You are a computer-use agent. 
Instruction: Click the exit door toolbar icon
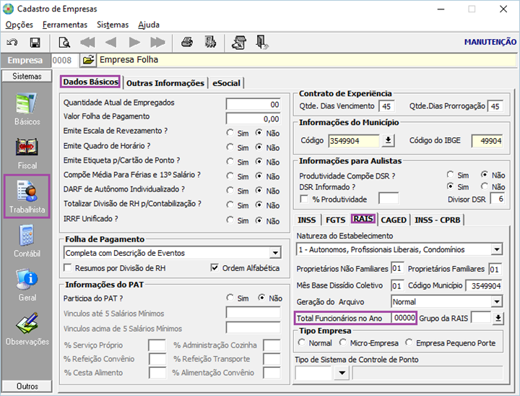pos(262,43)
